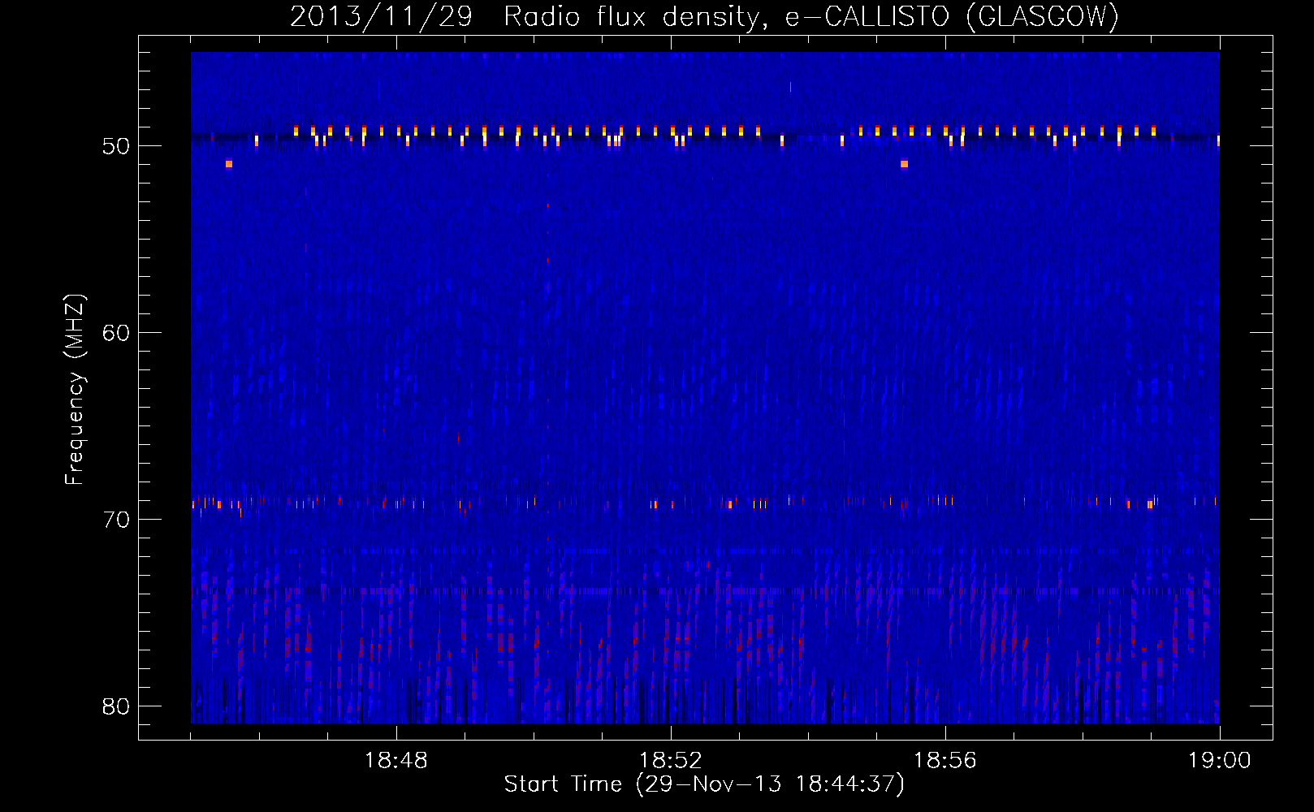This screenshot has height=812, width=1314.
Task: Click the 18:48 time tick label
Action: point(396,761)
